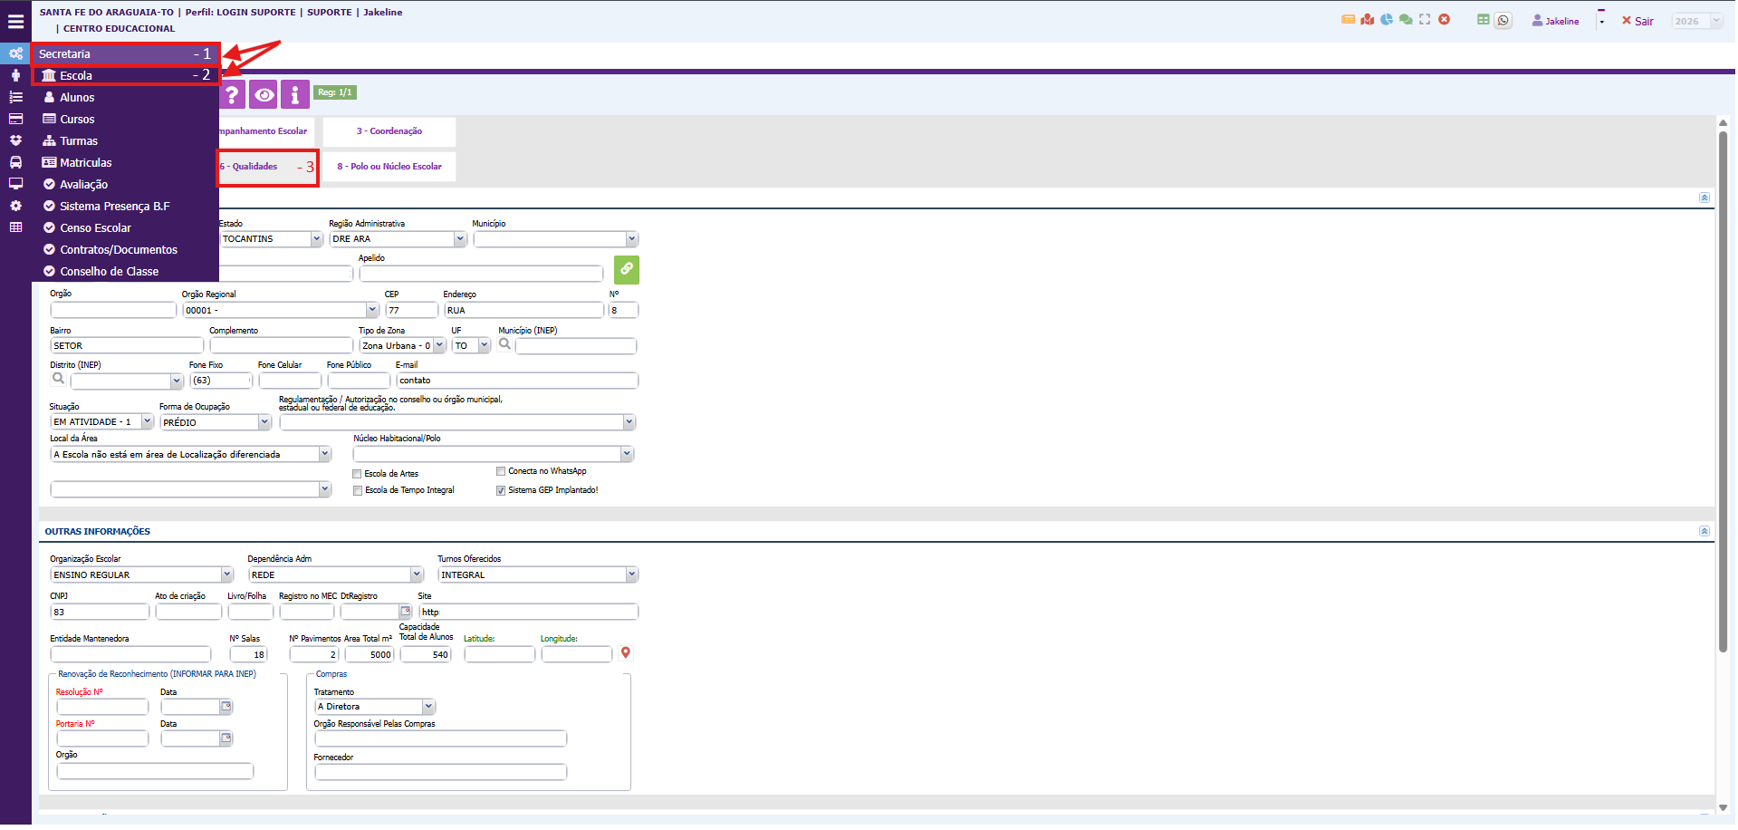Open the Tratamento dropdown showing A Diretora

click(428, 707)
